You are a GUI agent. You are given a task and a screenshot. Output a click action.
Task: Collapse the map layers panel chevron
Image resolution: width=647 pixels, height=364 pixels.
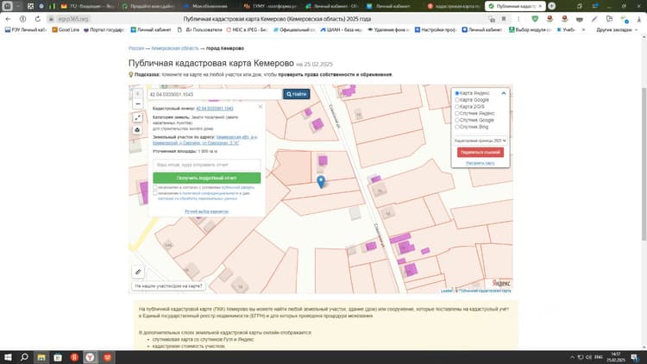pyautogui.click(x=504, y=93)
